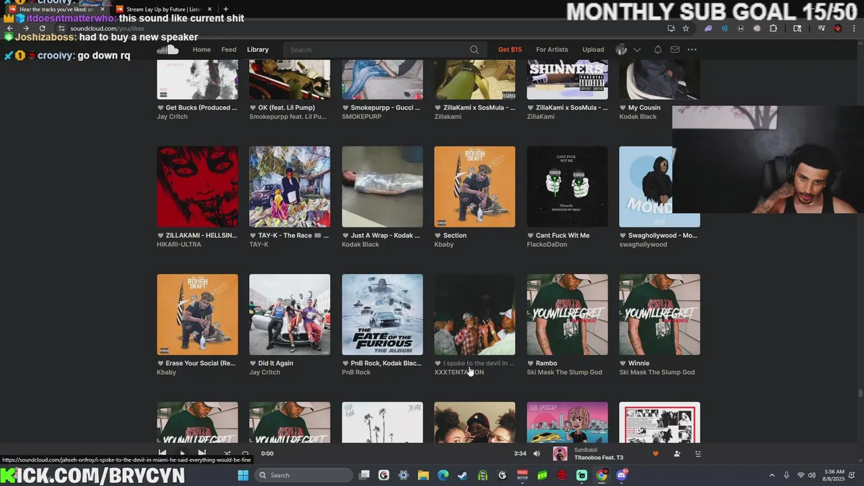
Task: Show hidden system tray icons chevron
Action: pyautogui.click(x=772, y=475)
